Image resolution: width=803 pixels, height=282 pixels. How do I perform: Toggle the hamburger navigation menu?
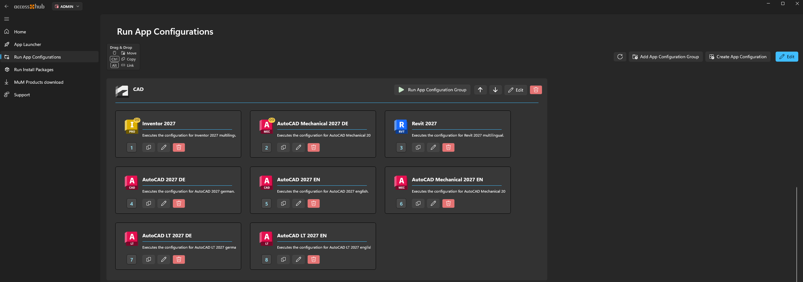coord(7,19)
